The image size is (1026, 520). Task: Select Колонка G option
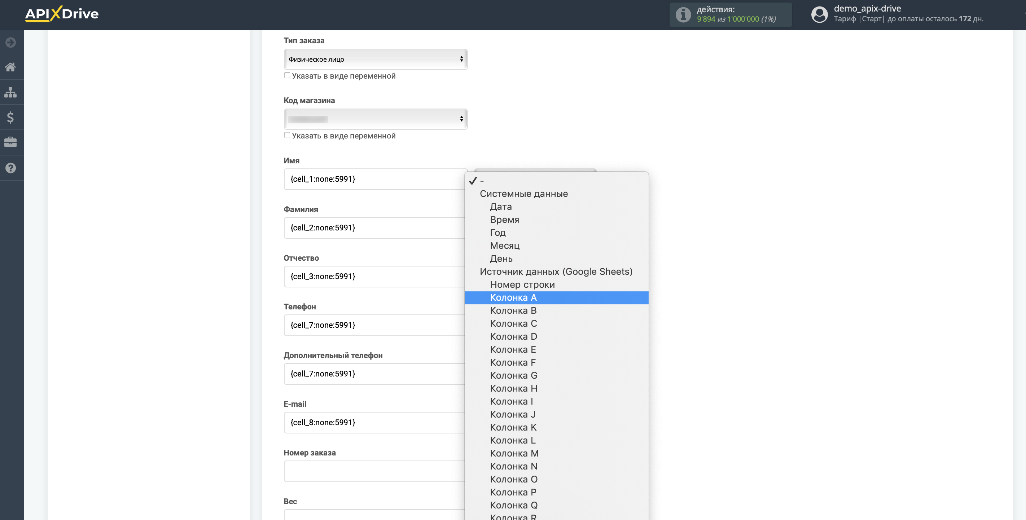point(556,375)
